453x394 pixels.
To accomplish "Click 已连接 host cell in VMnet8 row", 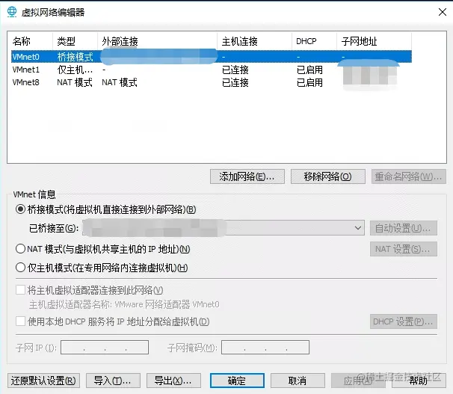I will point(235,82).
